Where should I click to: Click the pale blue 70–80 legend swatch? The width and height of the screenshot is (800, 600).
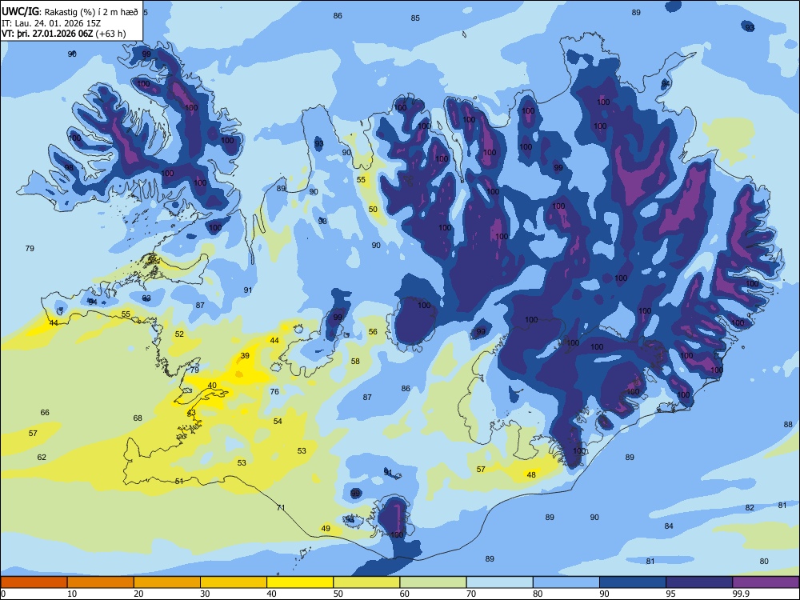coord(499,582)
